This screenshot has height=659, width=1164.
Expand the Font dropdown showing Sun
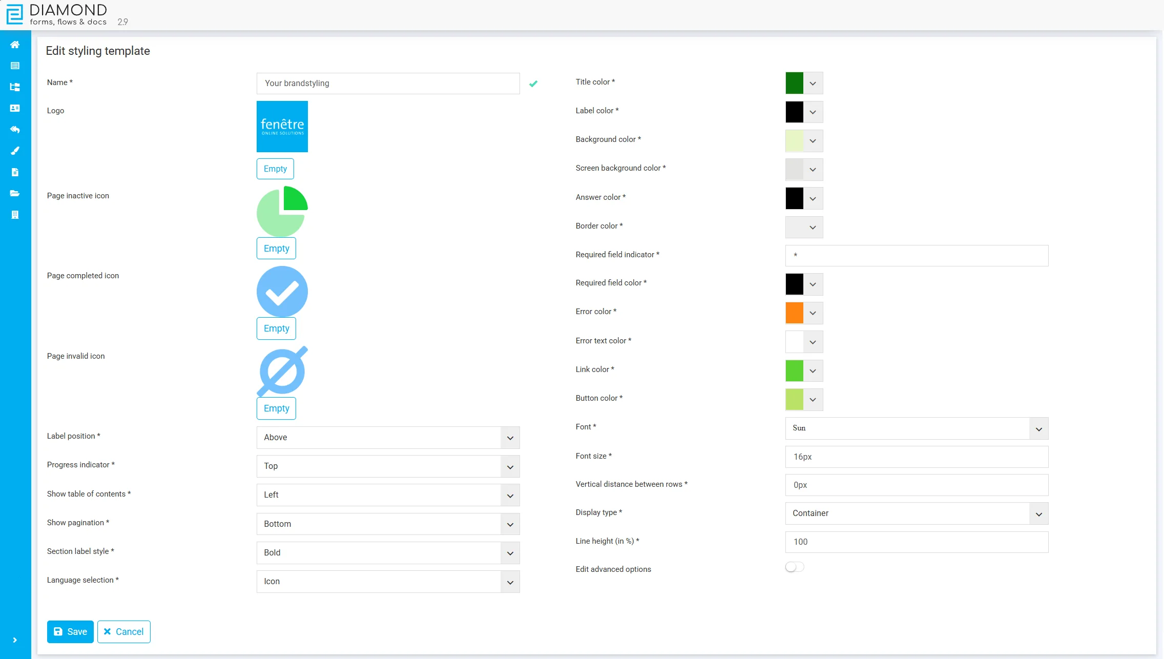coord(916,428)
